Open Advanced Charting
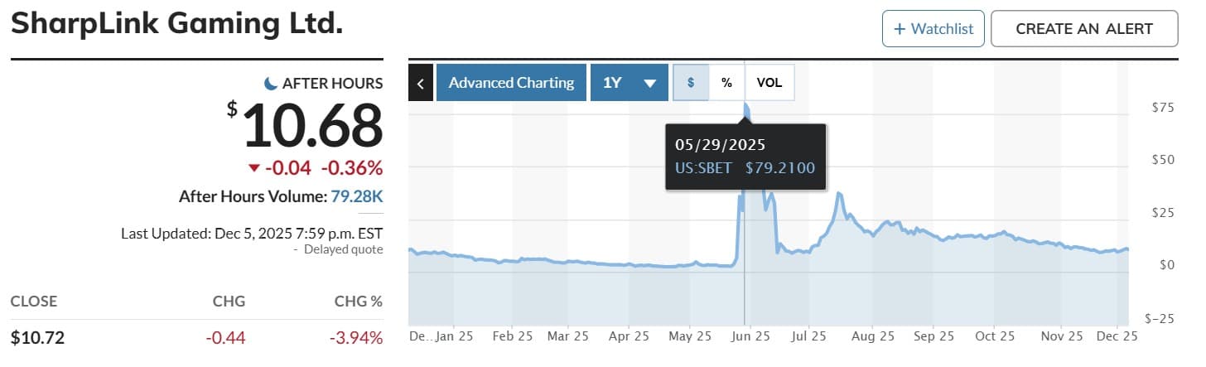The width and height of the screenshot is (1206, 367). pyautogui.click(x=511, y=83)
